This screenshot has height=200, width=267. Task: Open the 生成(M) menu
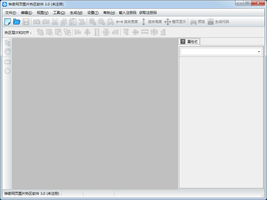[76, 13]
